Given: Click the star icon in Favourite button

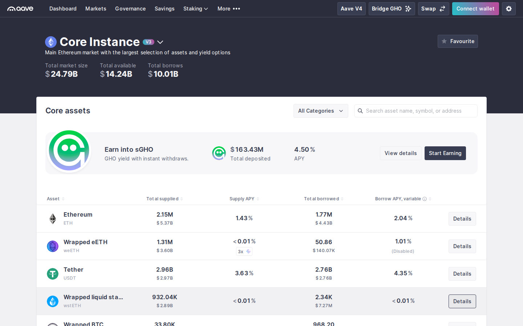Looking at the screenshot, I should click(x=444, y=41).
